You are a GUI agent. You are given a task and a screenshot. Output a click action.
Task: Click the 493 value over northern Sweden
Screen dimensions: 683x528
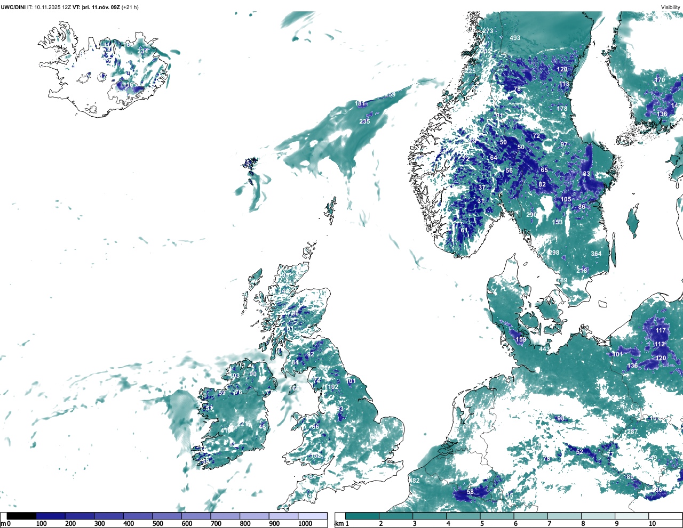[x=515, y=38]
